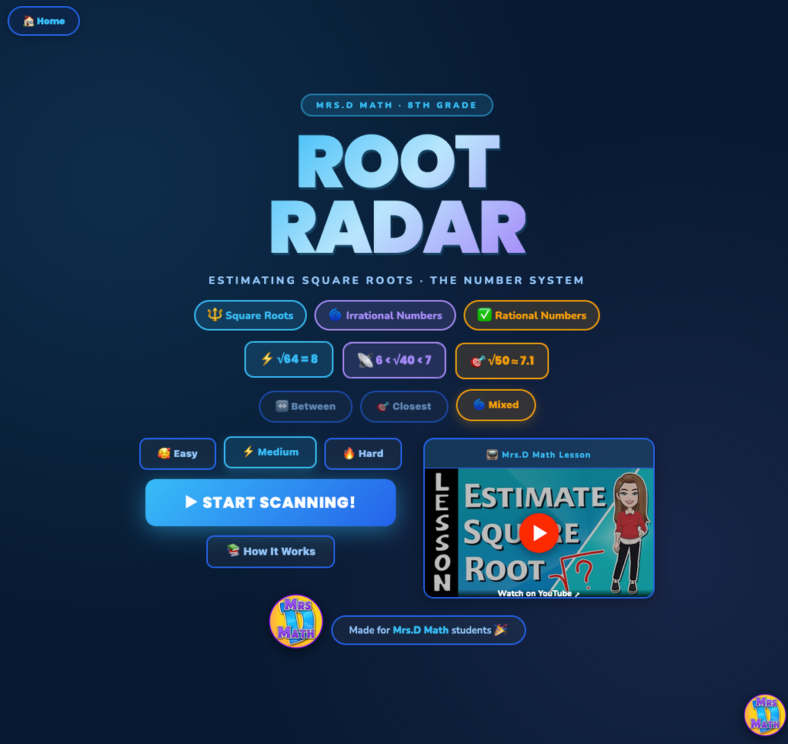Select the Square Roots tag
Viewport: 788px width, 744px height.
coord(250,315)
